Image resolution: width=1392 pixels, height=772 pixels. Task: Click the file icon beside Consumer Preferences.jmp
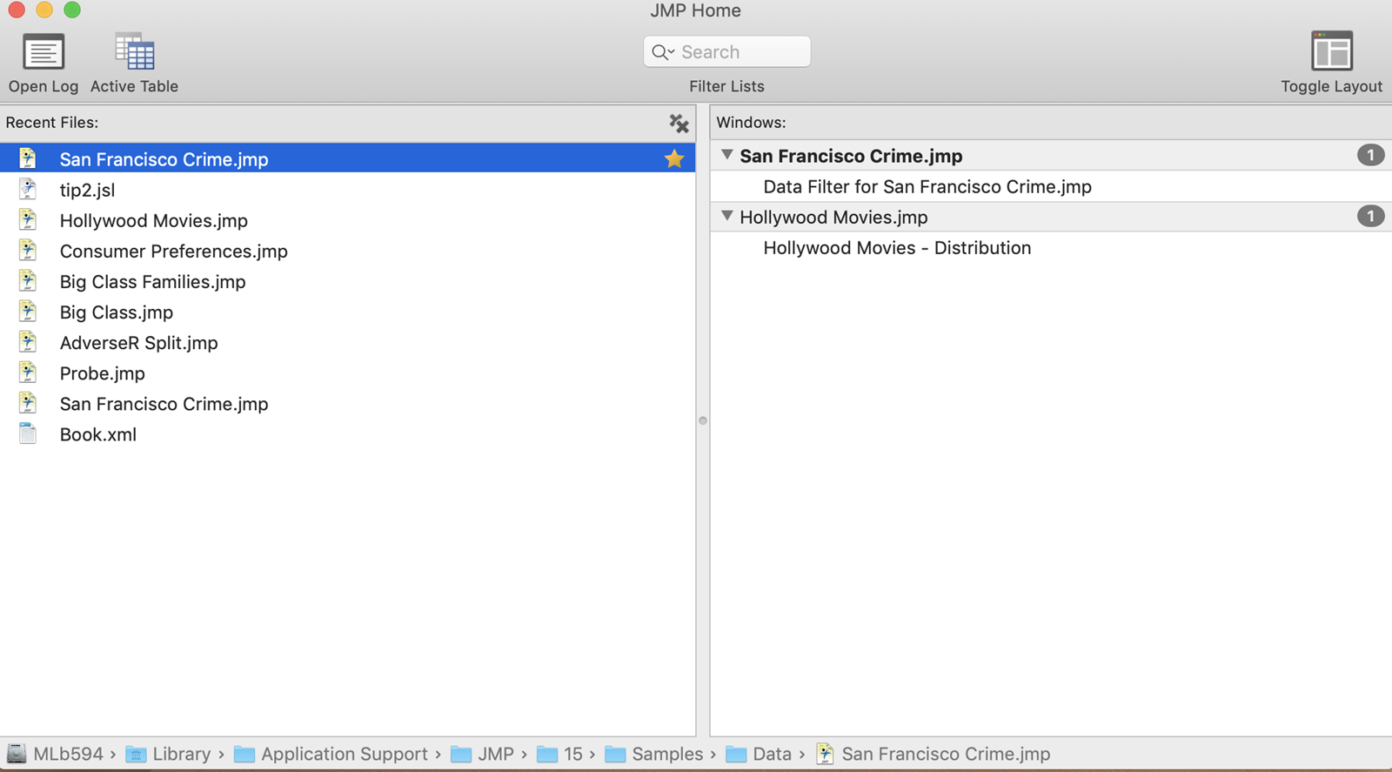(28, 250)
